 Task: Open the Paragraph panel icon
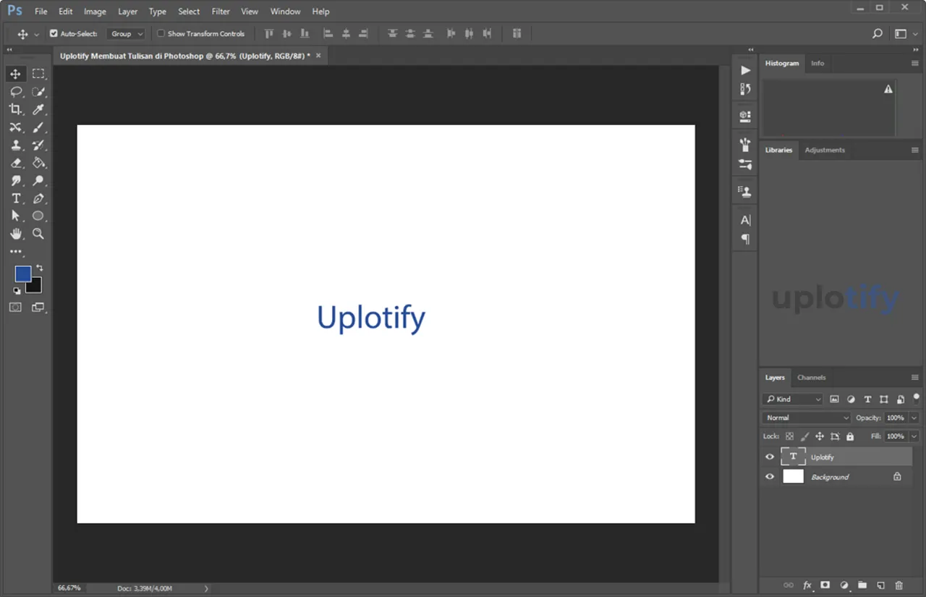[745, 239]
